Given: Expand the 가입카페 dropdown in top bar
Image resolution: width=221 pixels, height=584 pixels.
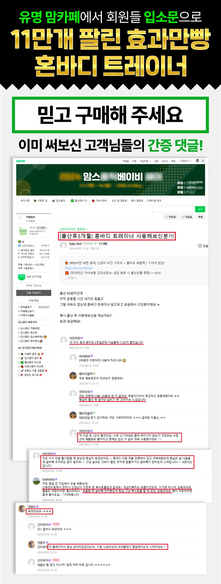Looking at the screenshot, I should [x=144, y=161].
